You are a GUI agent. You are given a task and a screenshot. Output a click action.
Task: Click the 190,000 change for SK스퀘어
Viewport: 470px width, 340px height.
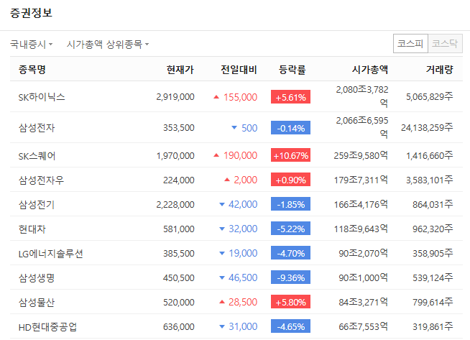coord(241,155)
